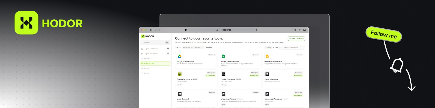
Task: Click the Custom tag on Linear_mcp_Personal card
Action: pyautogui.click(x=240, y=99)
